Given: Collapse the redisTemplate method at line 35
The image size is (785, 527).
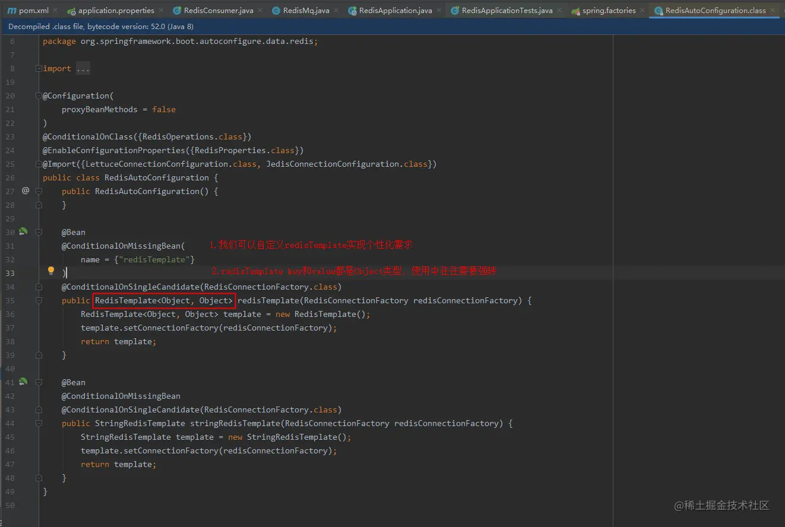Looking at the screenshot, I should pyautogui.click(x=39, y=300).
